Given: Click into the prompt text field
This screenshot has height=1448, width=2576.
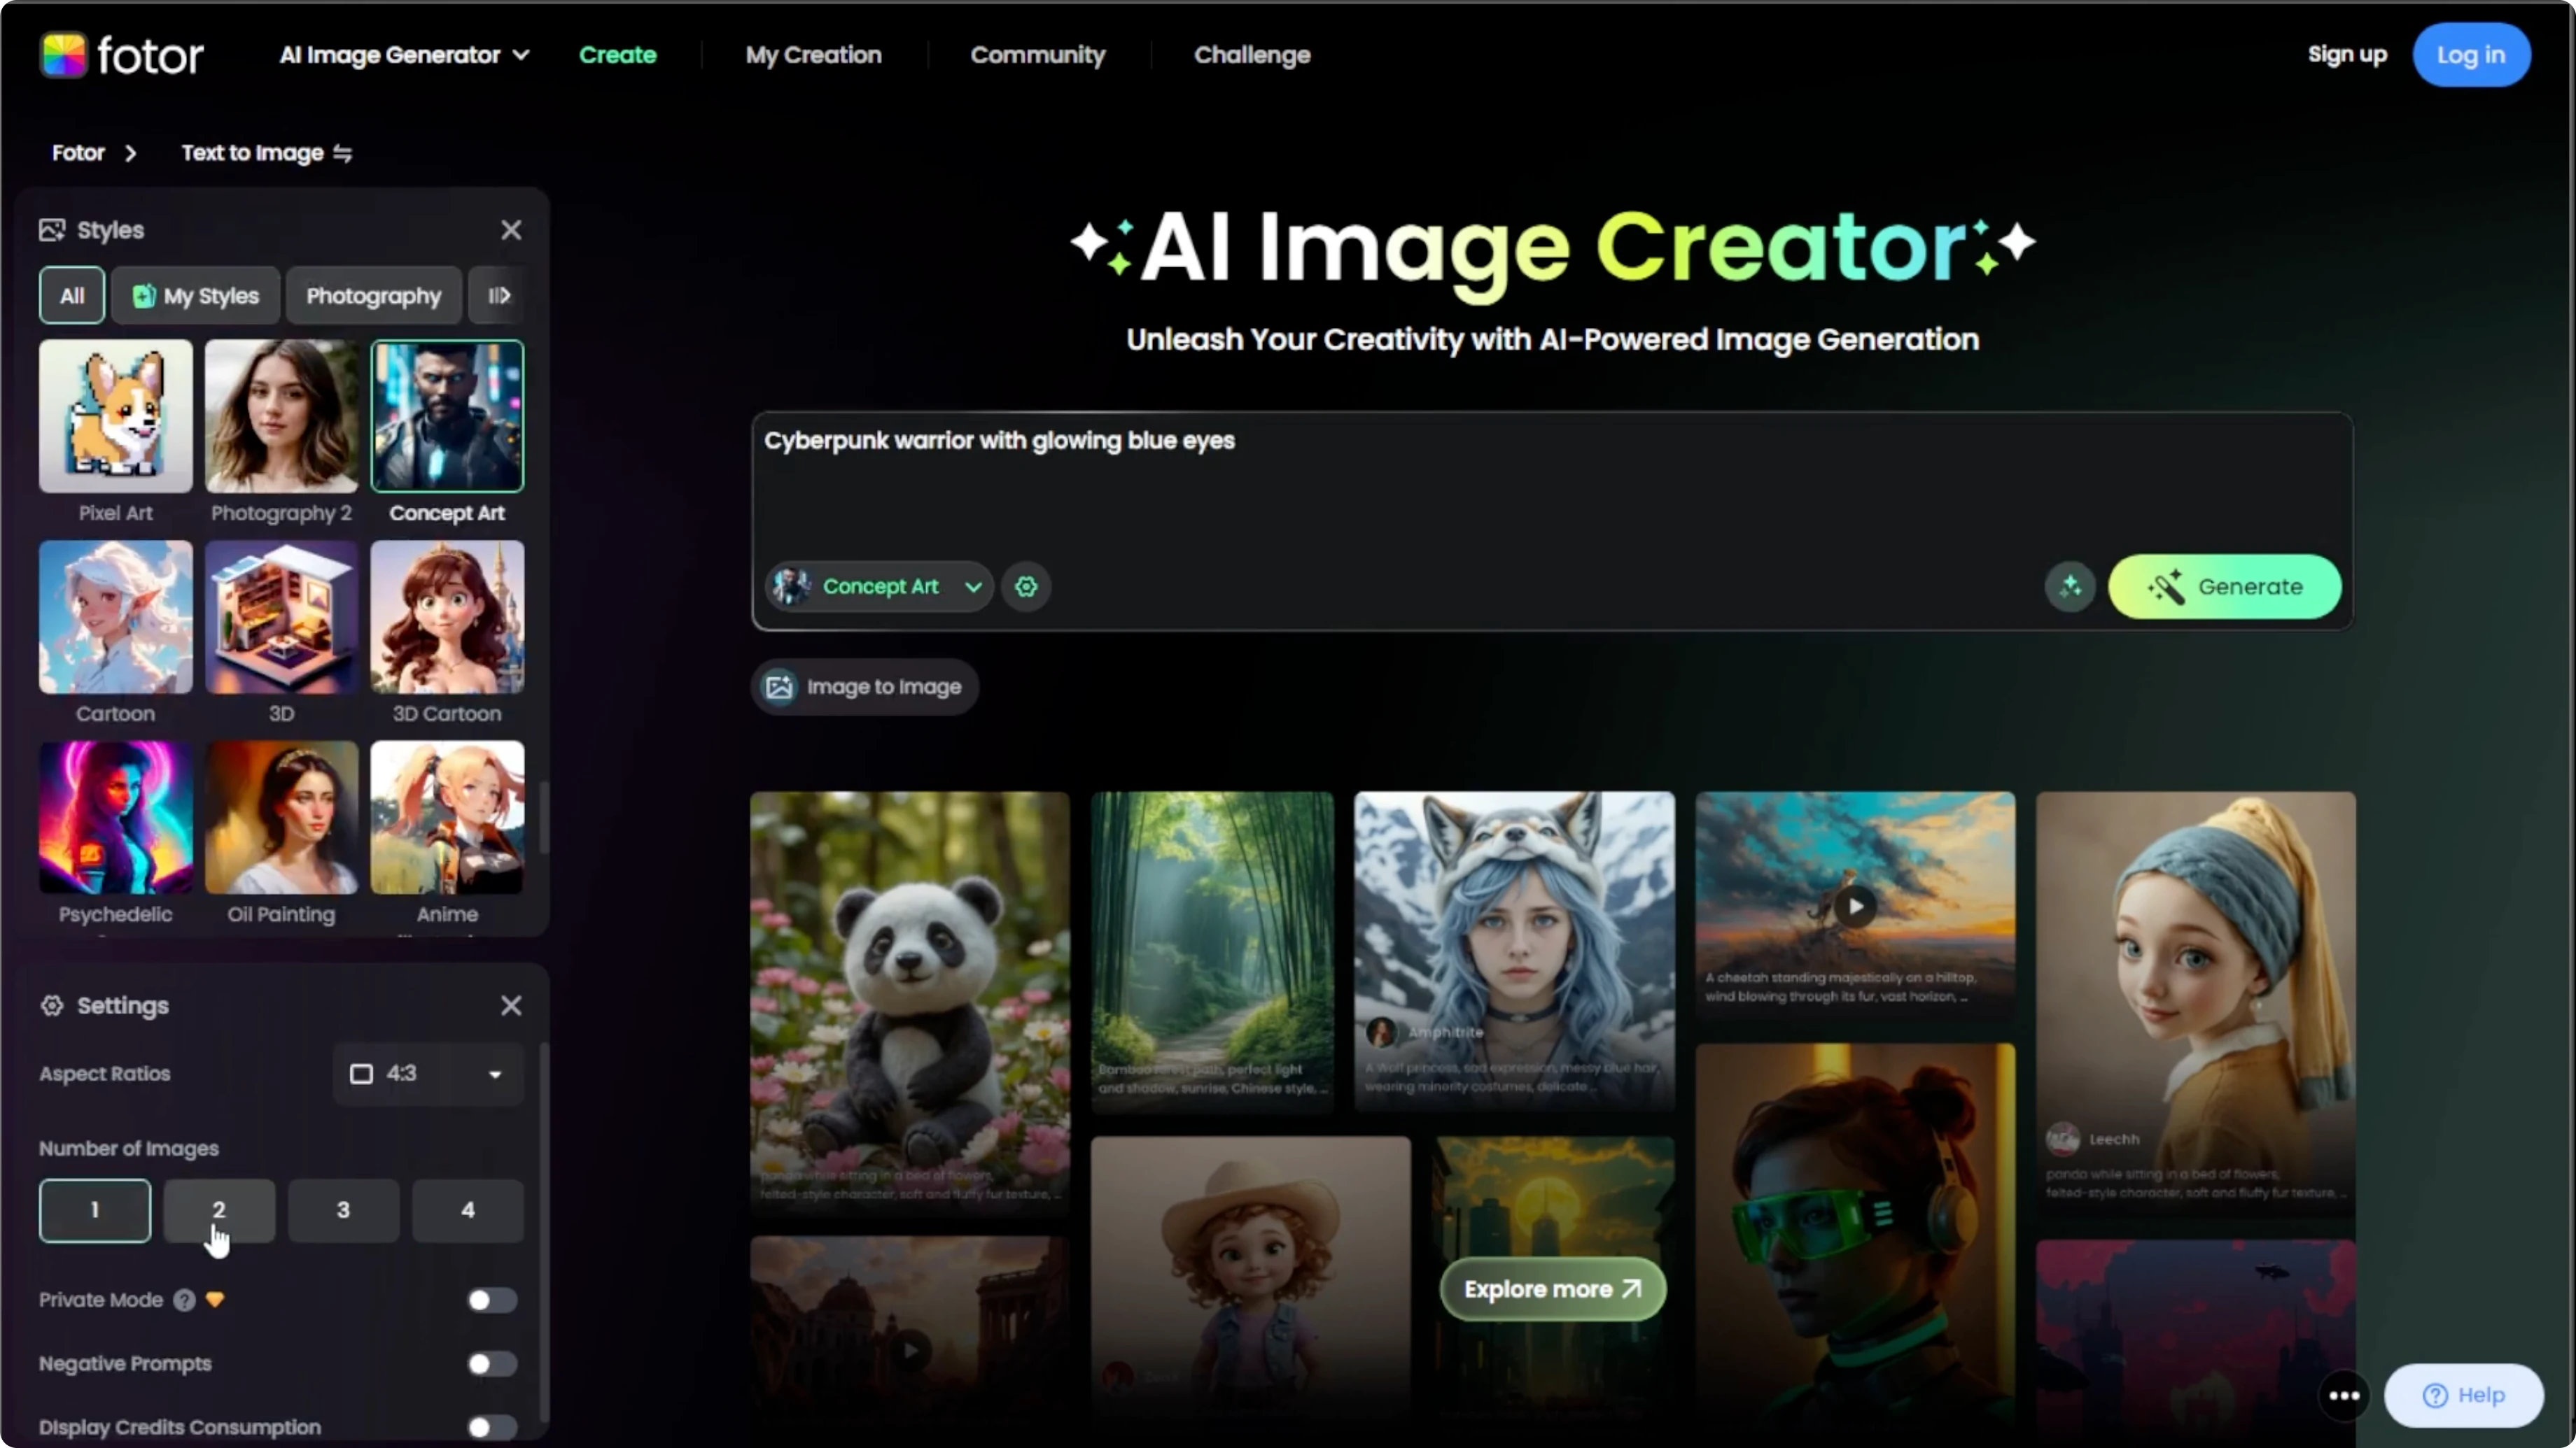Looking at the screenshot, I should [x=1552, y=485].
